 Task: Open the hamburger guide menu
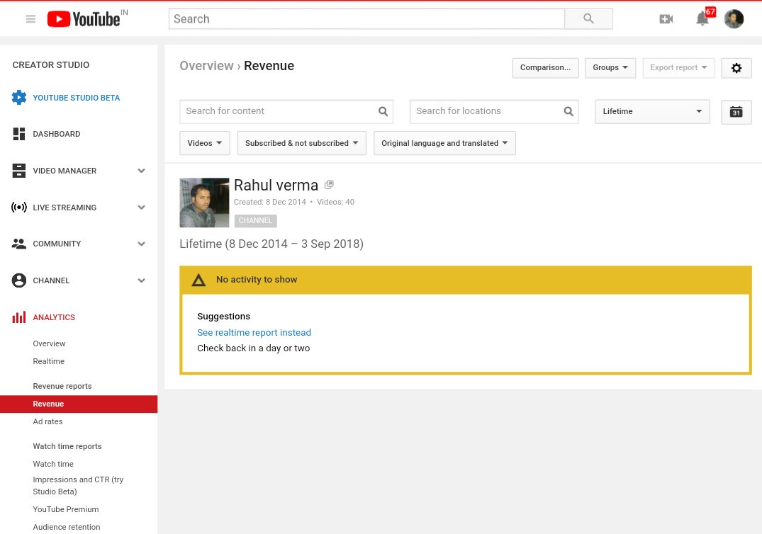[x=30, y=19]
